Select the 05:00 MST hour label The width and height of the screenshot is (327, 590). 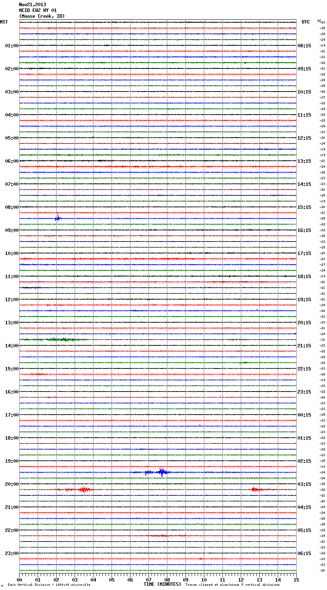pyautogui.click(x=12, y=138)
